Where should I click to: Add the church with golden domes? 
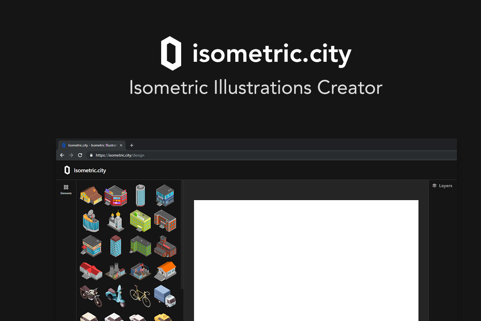(x=116, y=220)
